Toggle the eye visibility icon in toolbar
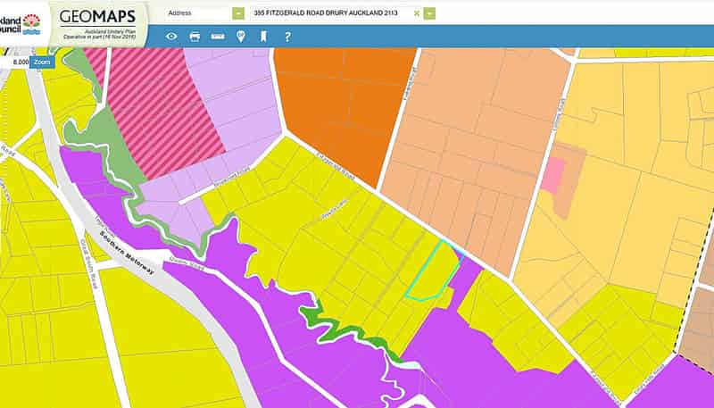The height and width of the screenshot is (408, 714). (171, 37)
